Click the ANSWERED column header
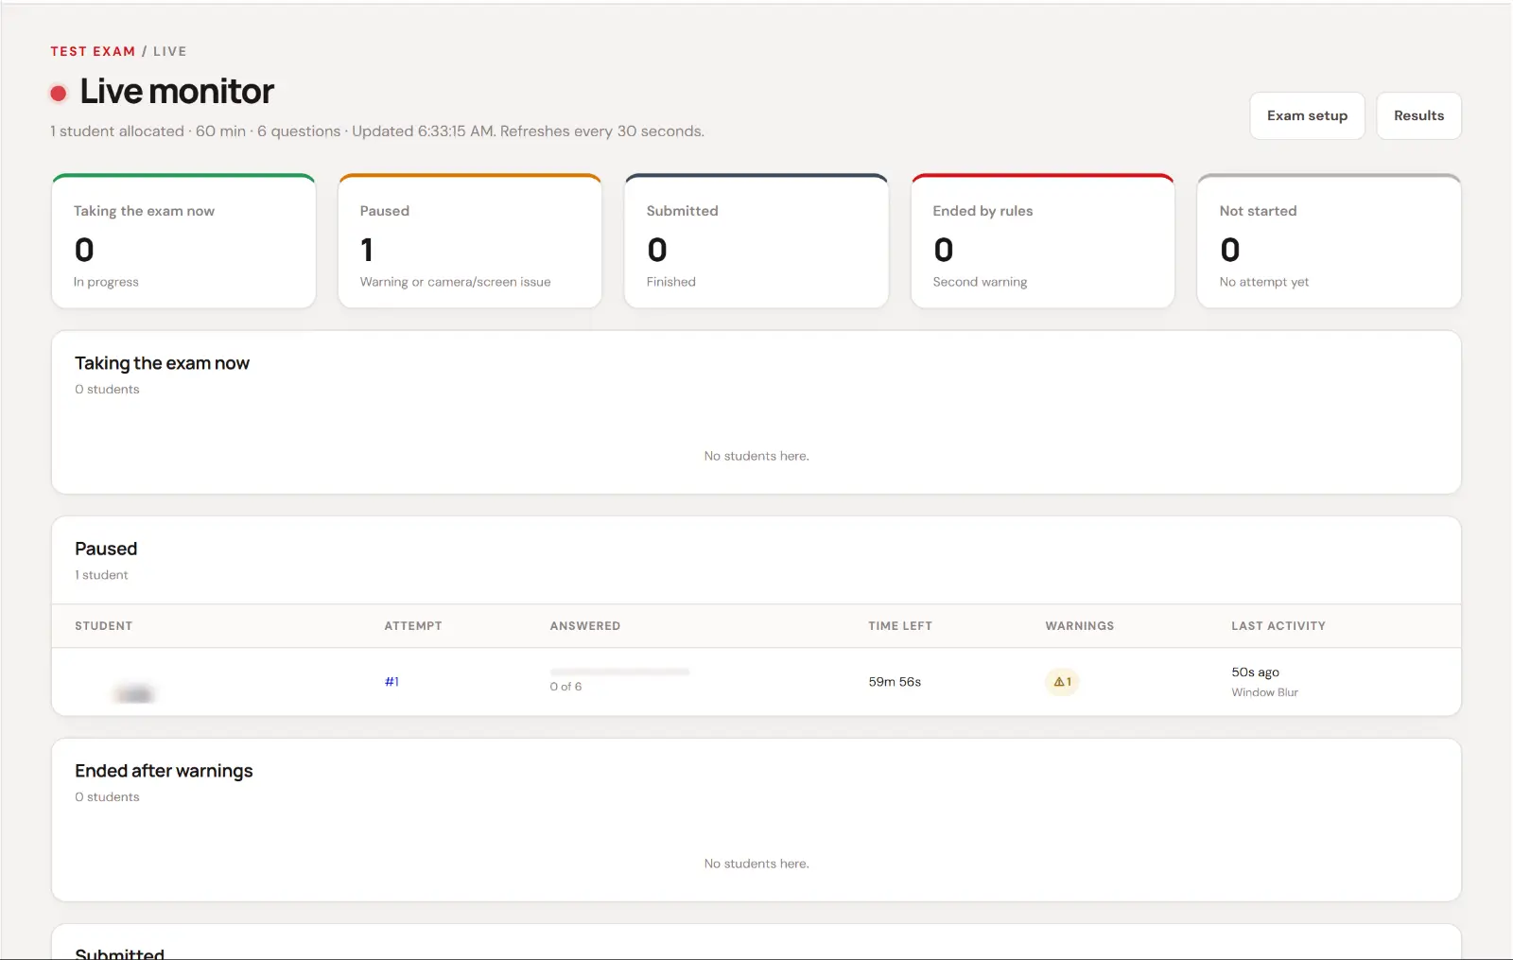Screen dimensions: 1513x960 (585, 626)
